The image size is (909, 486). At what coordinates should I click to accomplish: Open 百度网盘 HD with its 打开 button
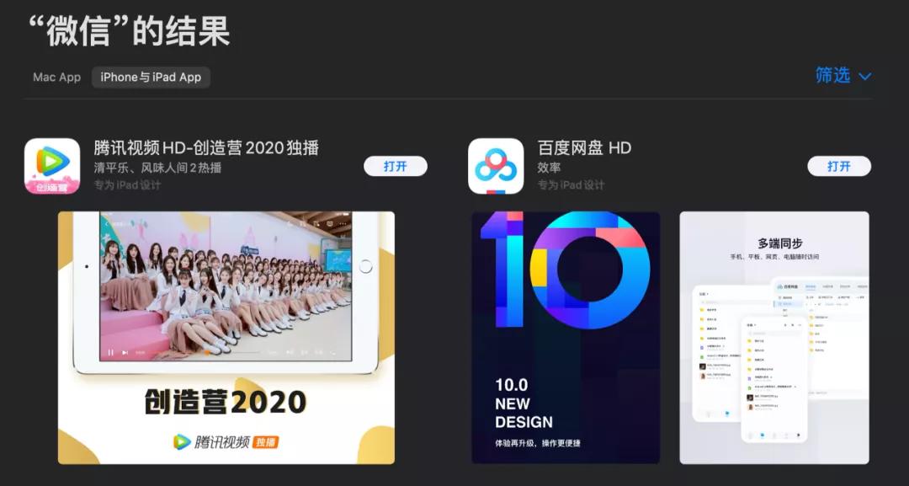[839, 167]
